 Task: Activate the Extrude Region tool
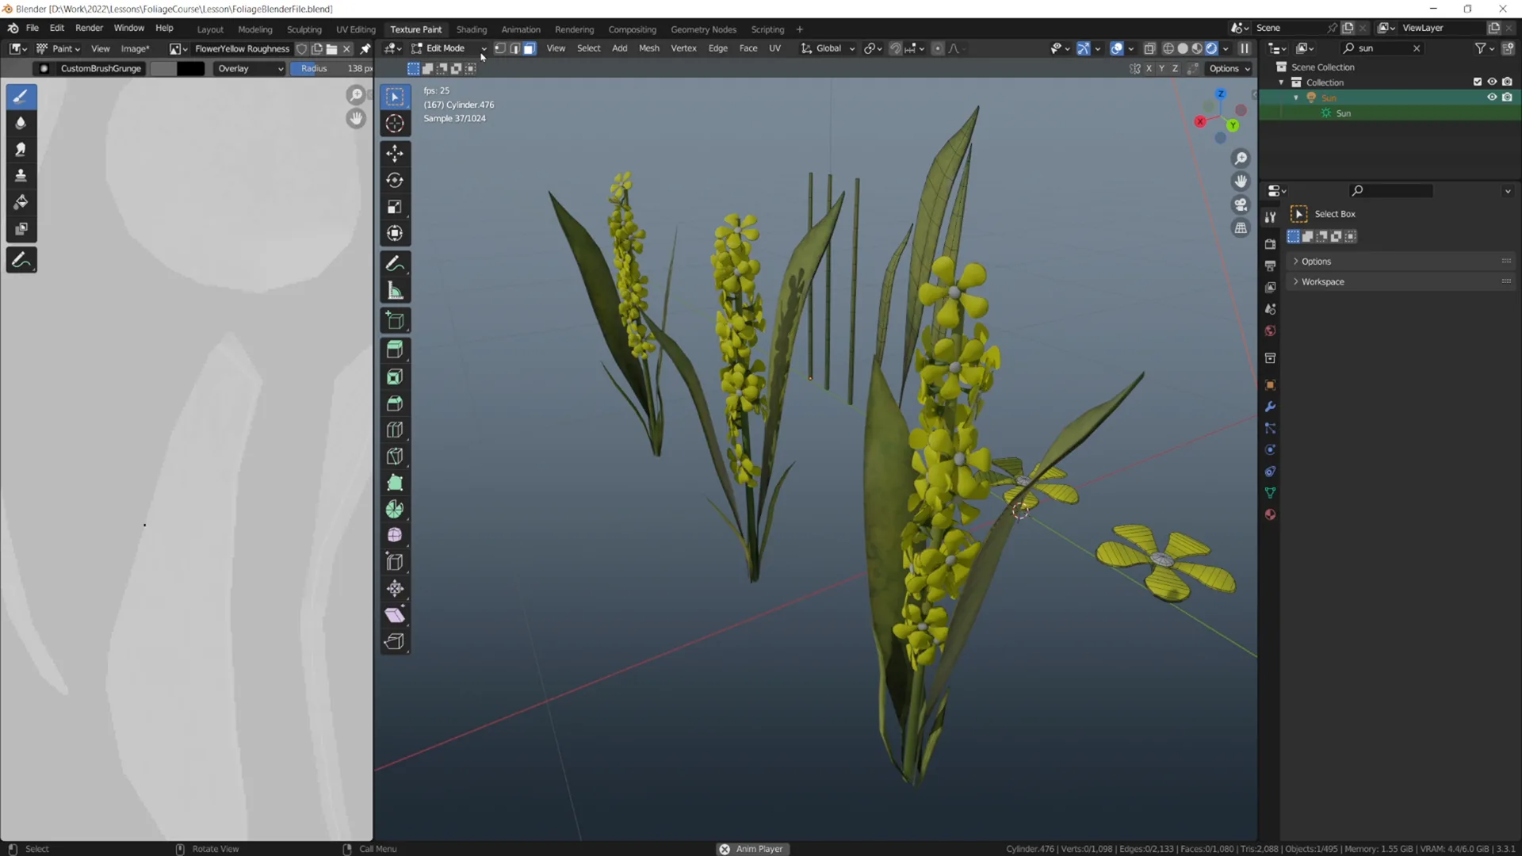point(395,350)
